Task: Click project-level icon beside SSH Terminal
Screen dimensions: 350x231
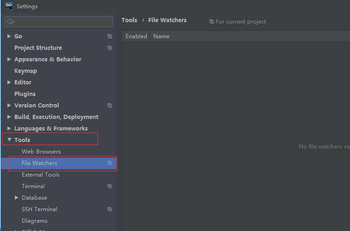Action: point(109,209)
